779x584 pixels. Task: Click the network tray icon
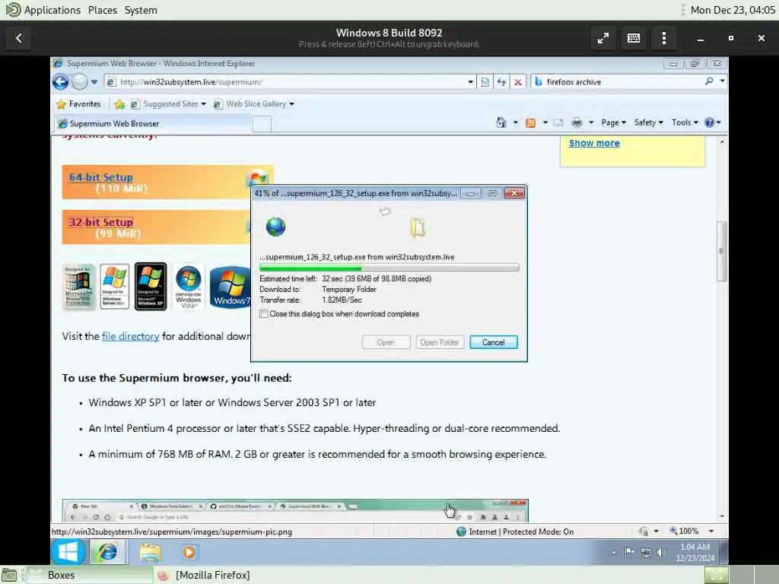point(645,552)
